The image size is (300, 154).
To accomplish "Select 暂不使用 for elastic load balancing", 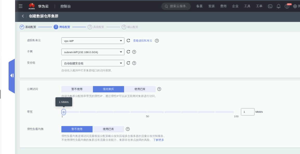I will click(x=77, y=129).
